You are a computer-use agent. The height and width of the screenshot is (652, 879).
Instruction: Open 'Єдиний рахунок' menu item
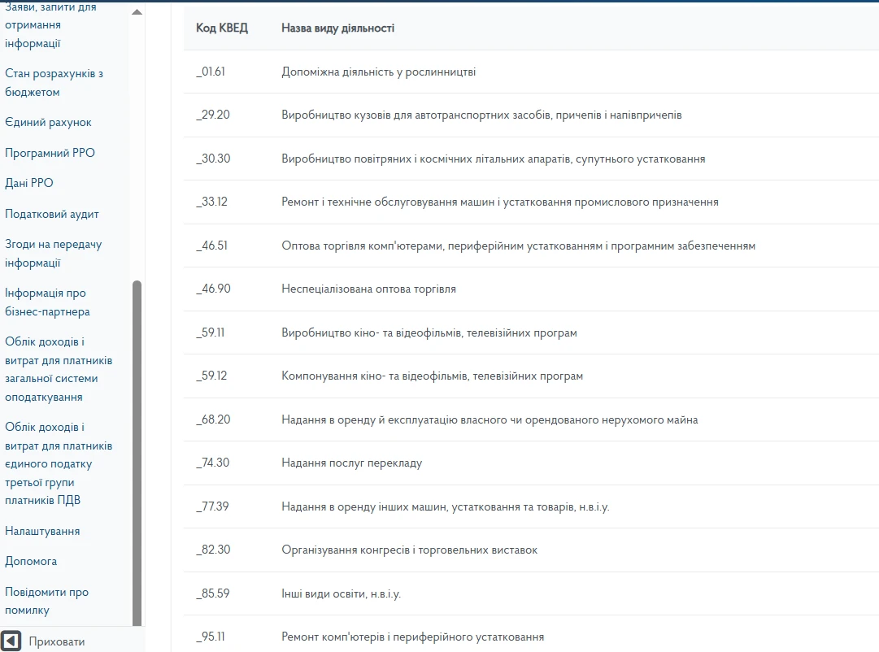click(x=48, y=123)
